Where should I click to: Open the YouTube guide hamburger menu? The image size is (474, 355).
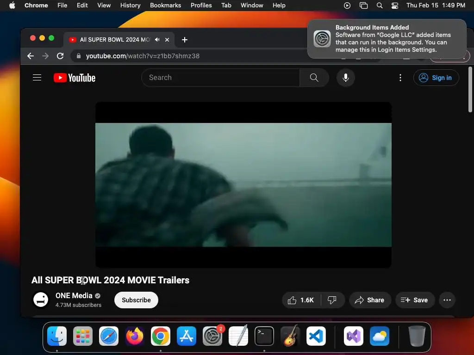(37, 78)
